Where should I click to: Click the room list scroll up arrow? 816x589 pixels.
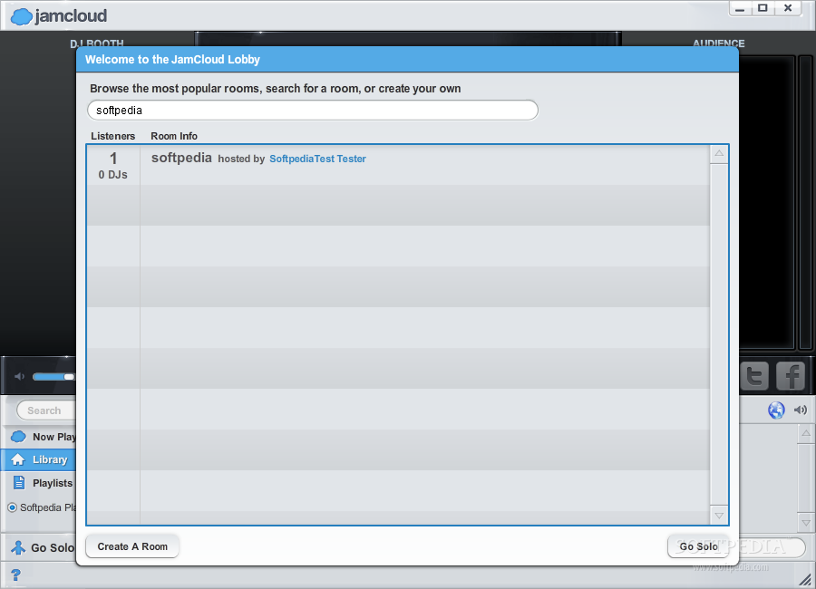[x=719, y=153]
